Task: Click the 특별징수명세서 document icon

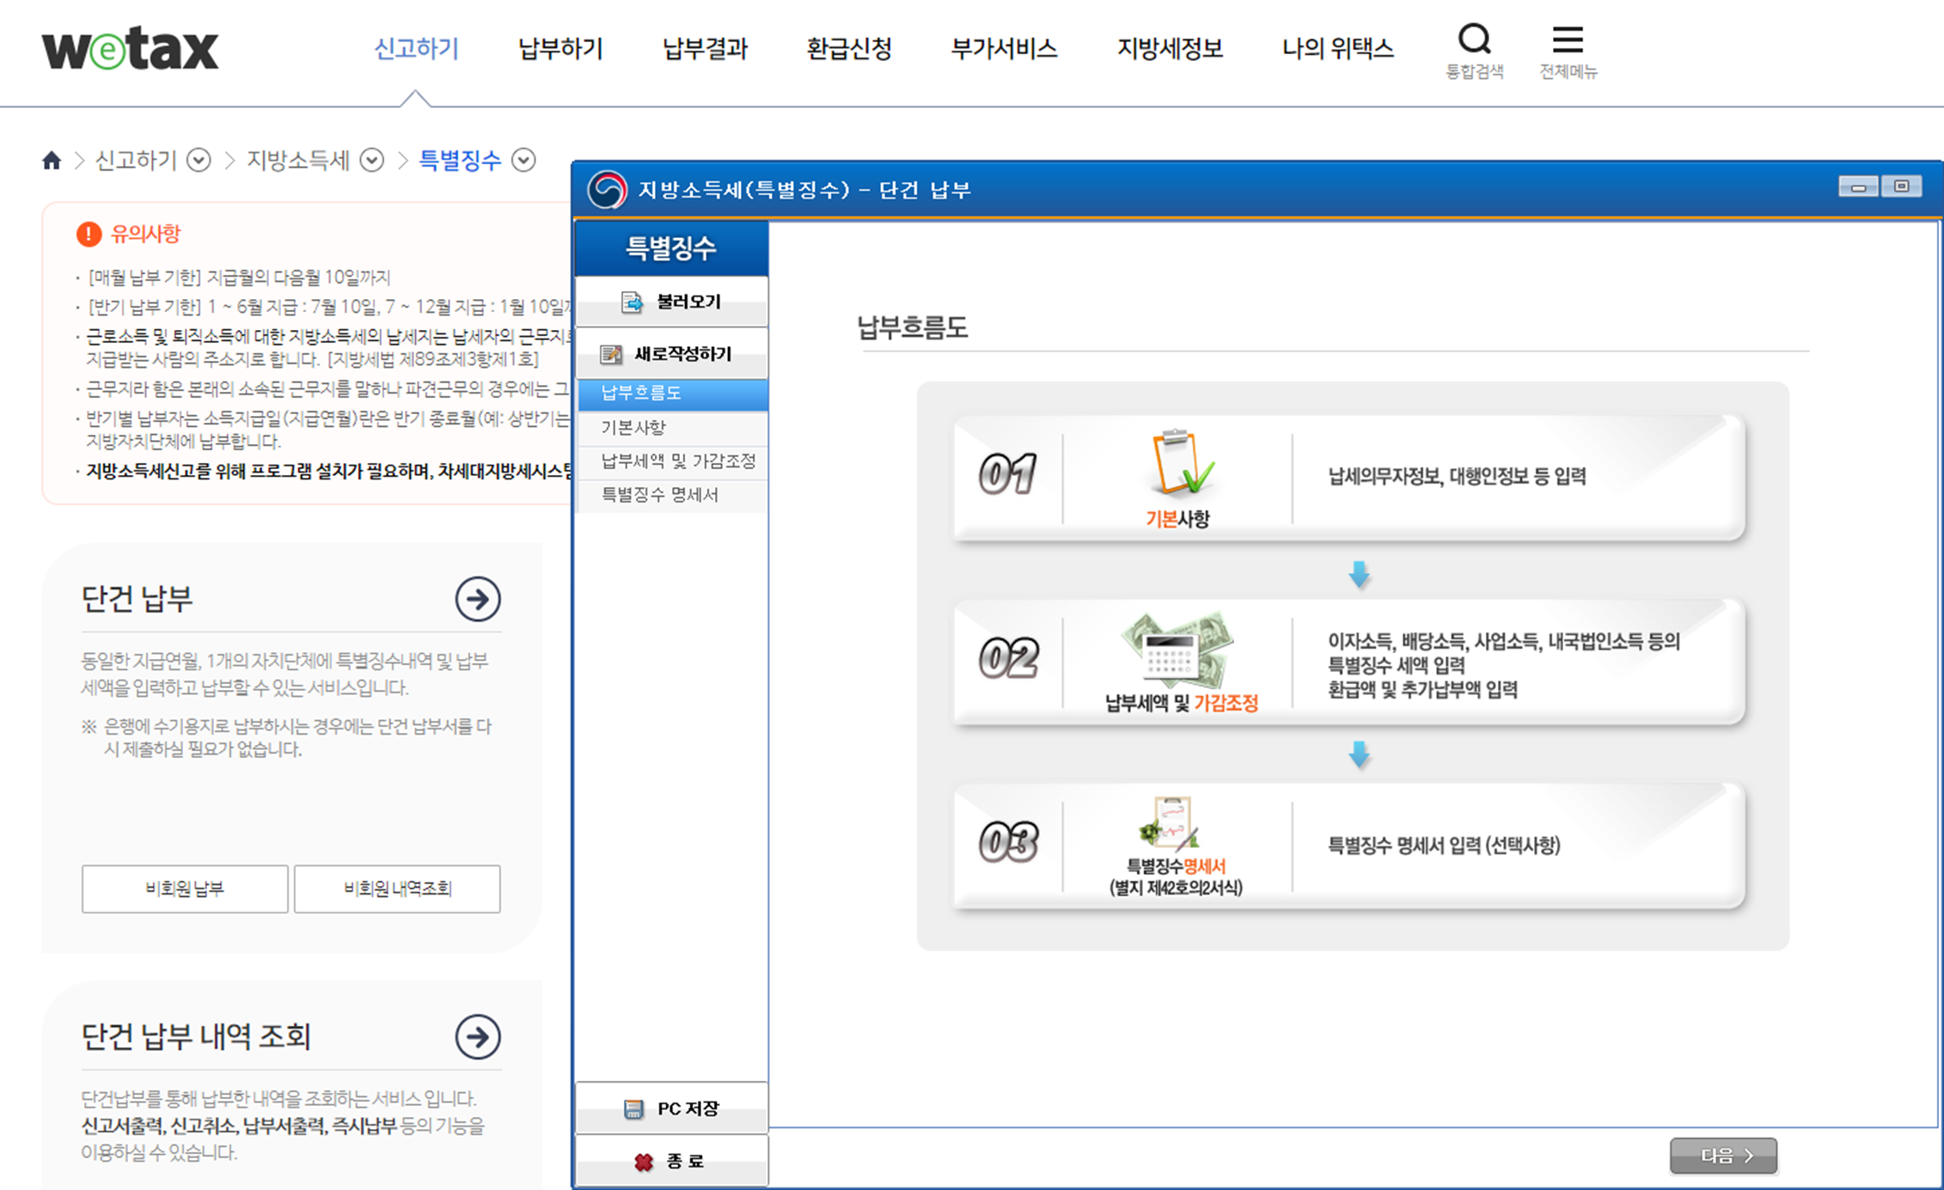Action: pos(1172,825)
